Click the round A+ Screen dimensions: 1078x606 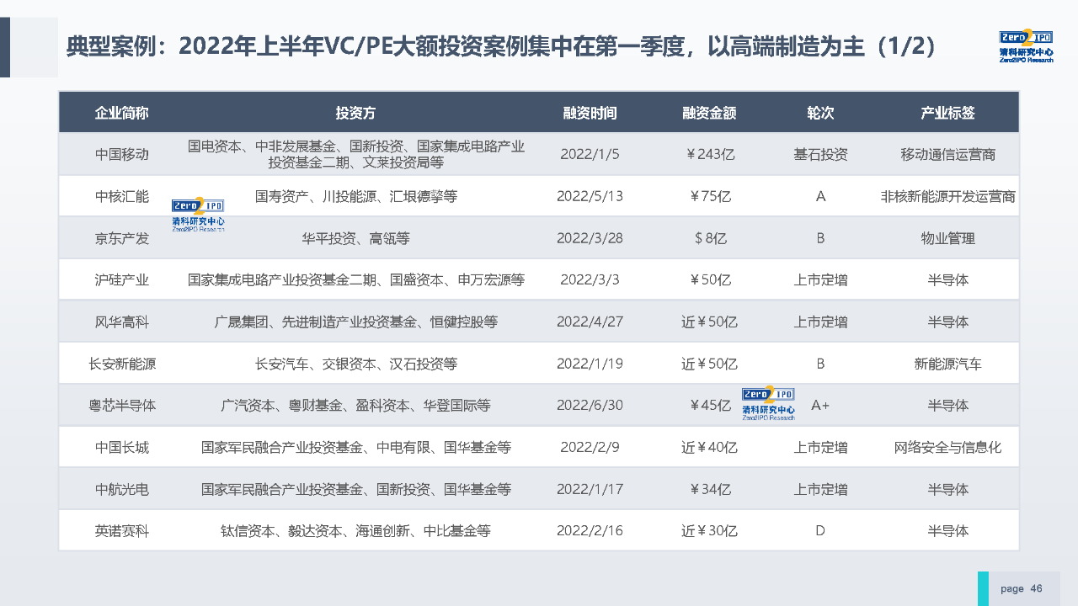pos(820,406)
